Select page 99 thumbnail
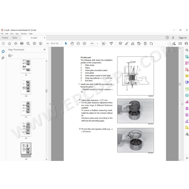Viewport: 189px width, 189px height. (x=26, y=66)
